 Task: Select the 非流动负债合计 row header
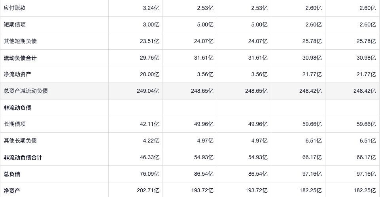point(23,158)
